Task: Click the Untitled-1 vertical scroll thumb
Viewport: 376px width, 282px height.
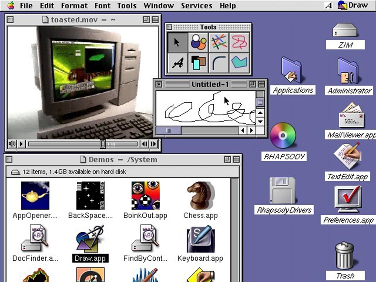Action: pyautogui.click(x=260, y=102)
